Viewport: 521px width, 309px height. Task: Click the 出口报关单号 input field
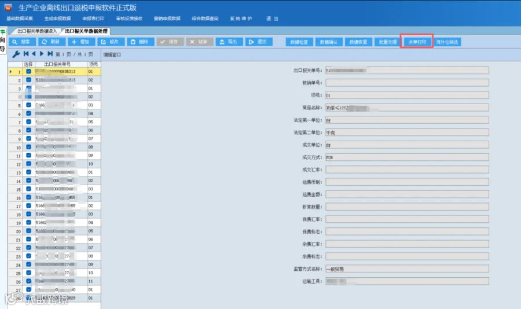(x=407, y=71)
